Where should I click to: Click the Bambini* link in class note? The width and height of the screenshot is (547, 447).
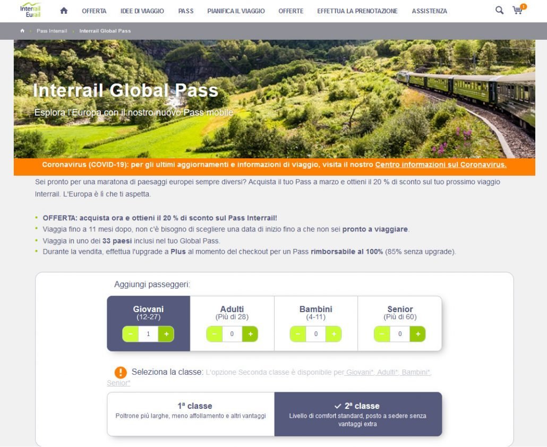coord(416,372)
